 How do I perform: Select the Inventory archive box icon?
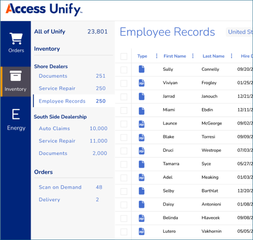[15, 76]
